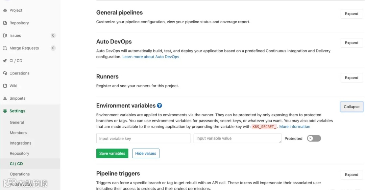Viewport: 365px width, 190px height.
Task: Click the Wiki book icon
Action: click(5, 86)
